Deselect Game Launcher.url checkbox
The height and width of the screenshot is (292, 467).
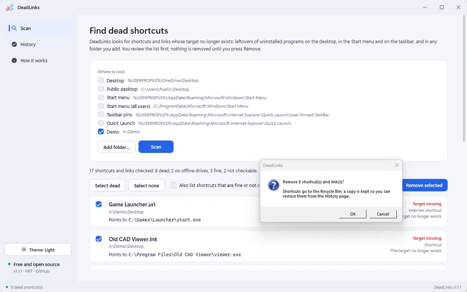click(99, 204)
